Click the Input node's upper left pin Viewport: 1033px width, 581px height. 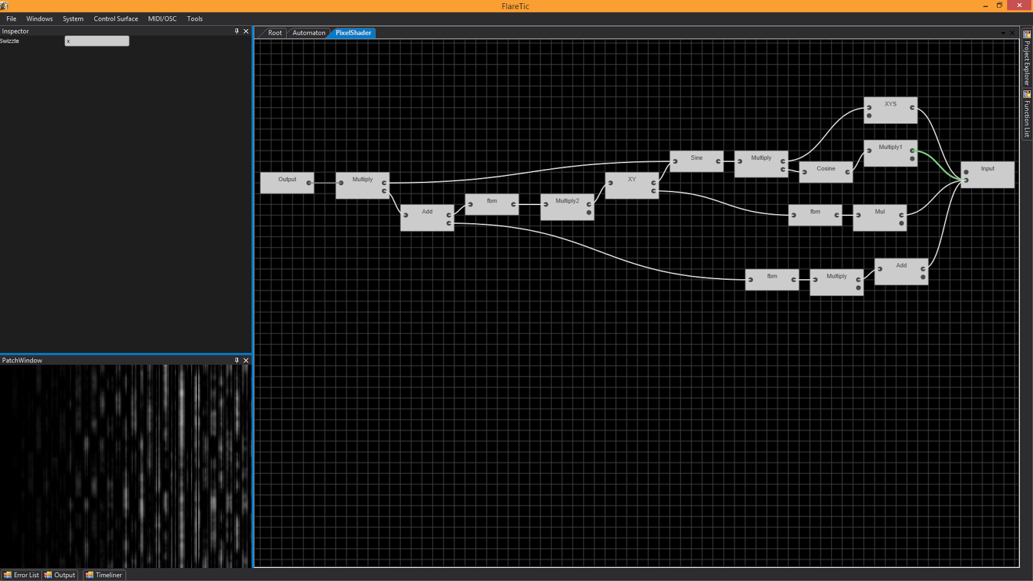click(x=966, y=172)
